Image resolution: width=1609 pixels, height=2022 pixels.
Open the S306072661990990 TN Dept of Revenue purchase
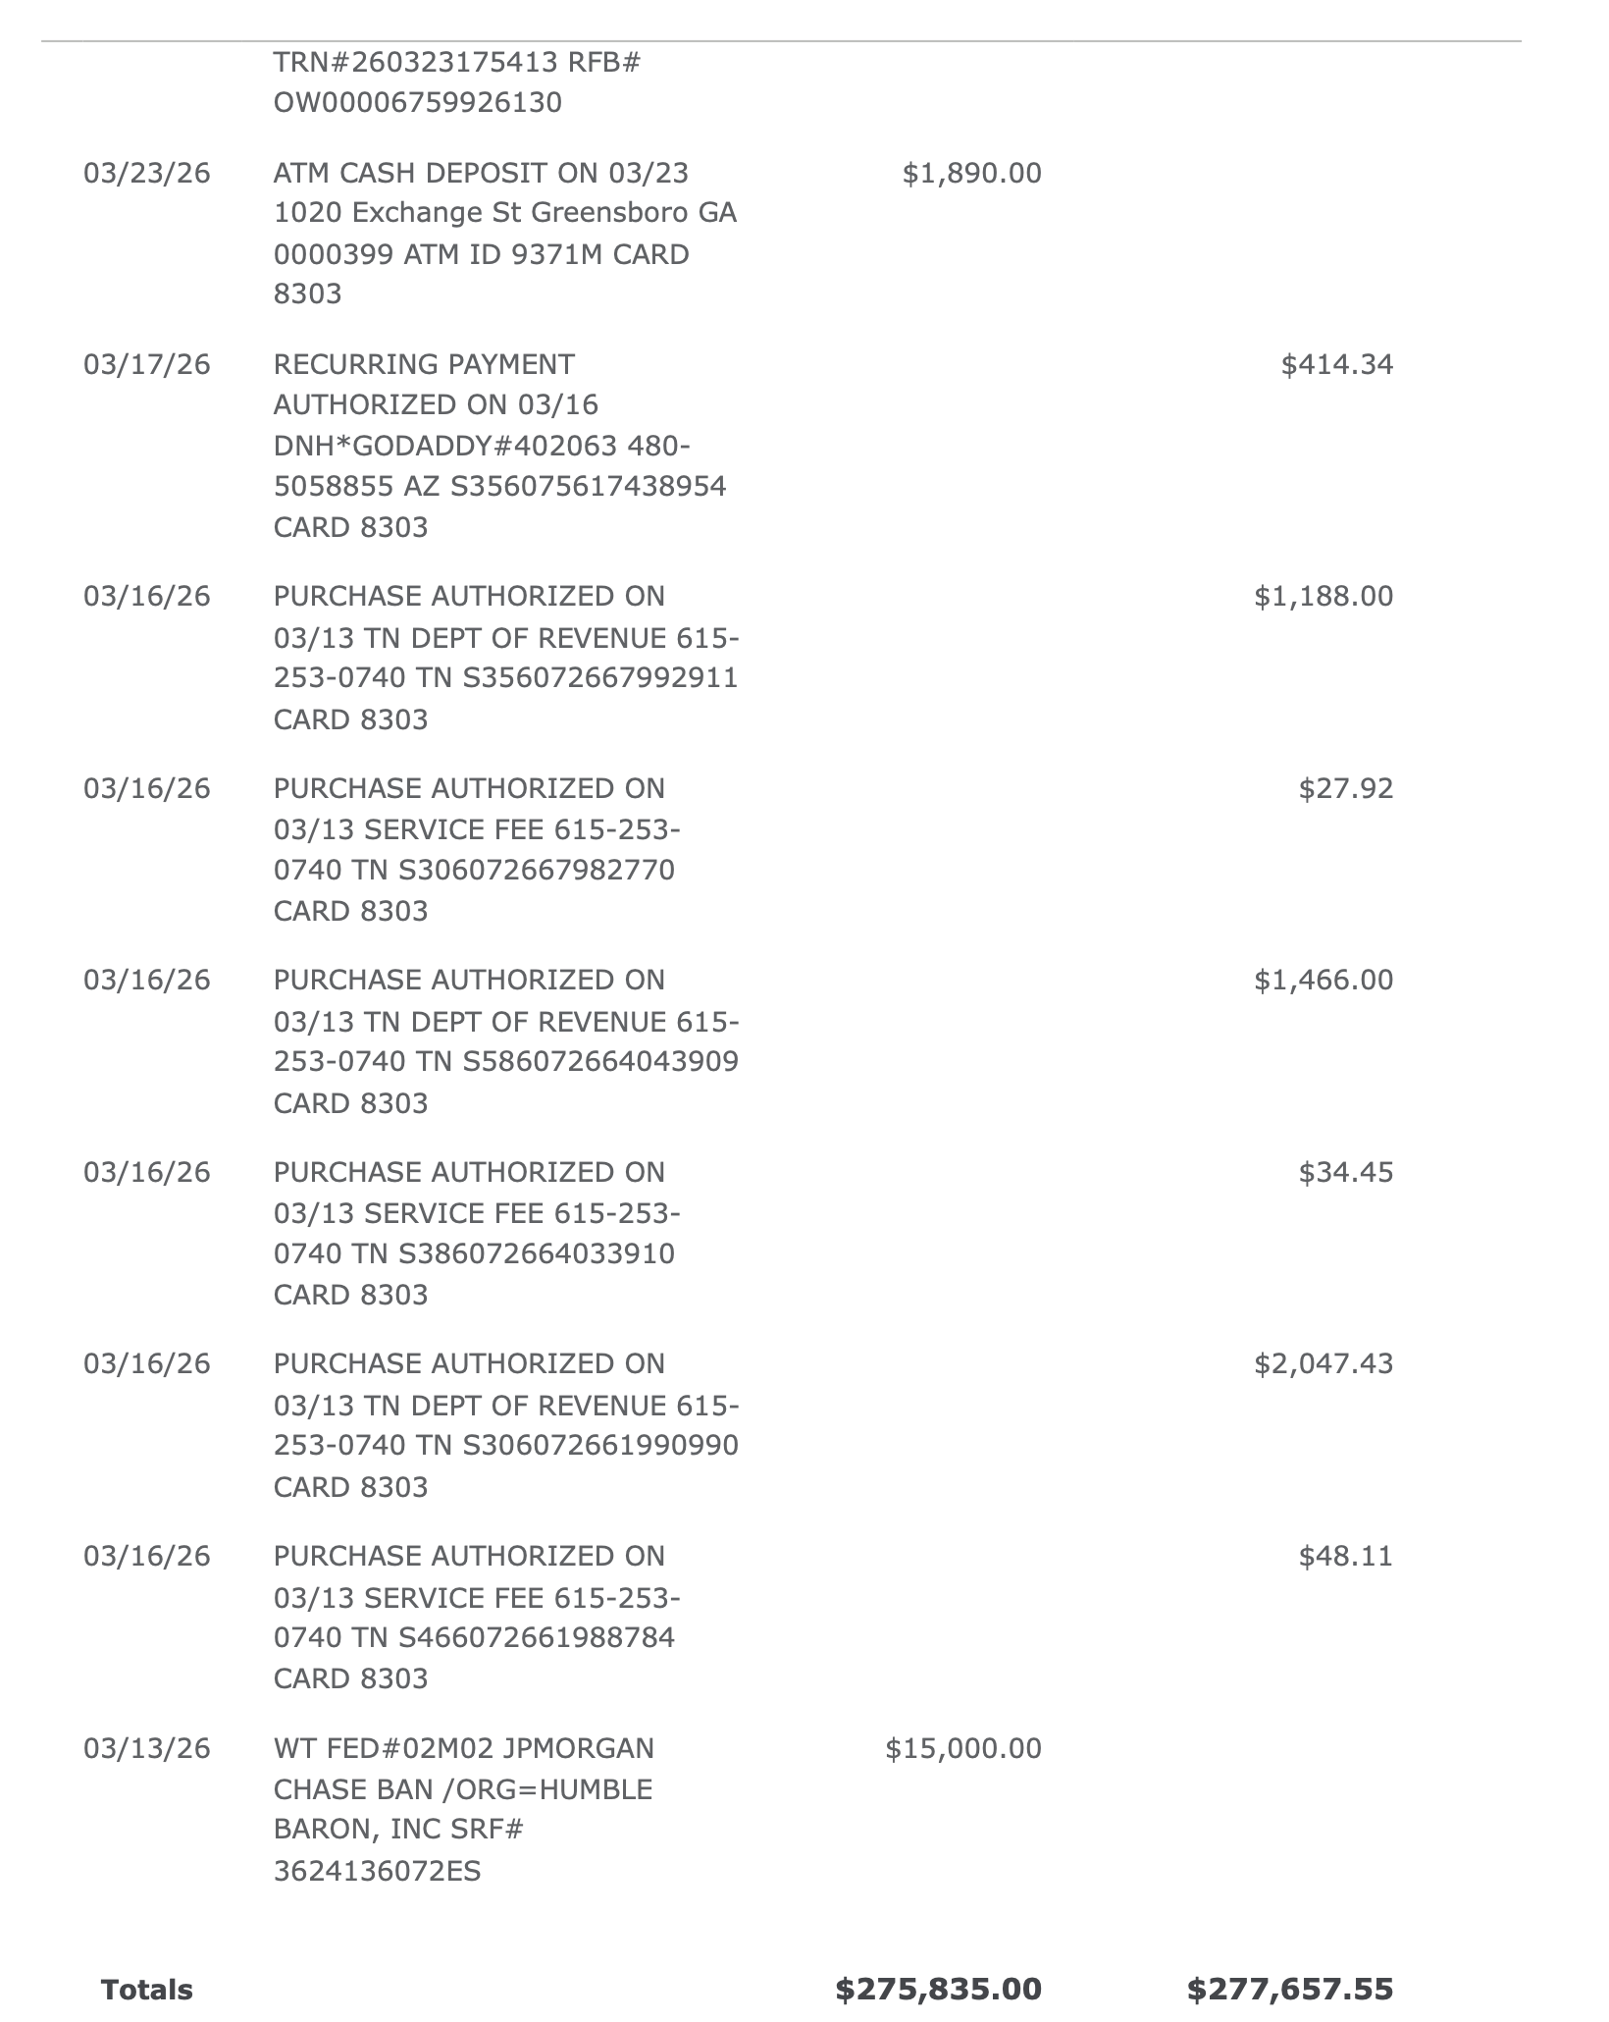[506, 1425]
